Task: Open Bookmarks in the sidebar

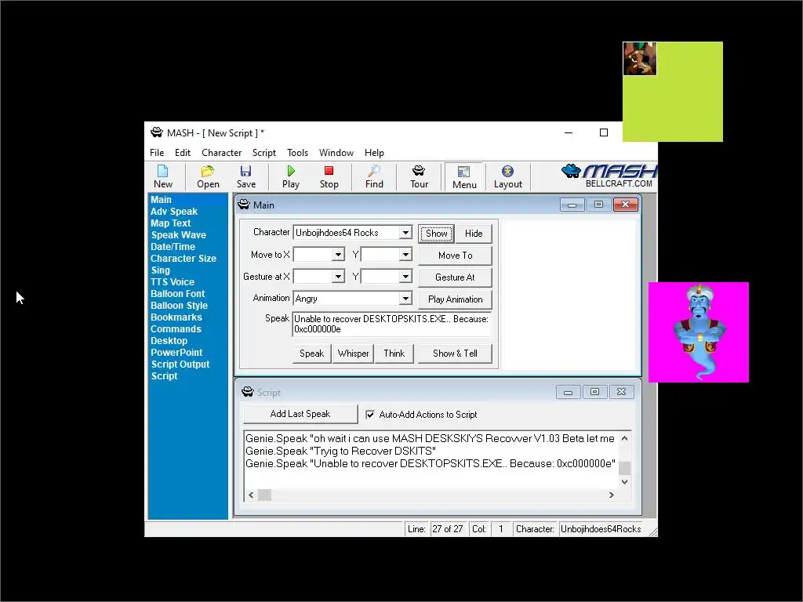Action: [x=176, y=317]
